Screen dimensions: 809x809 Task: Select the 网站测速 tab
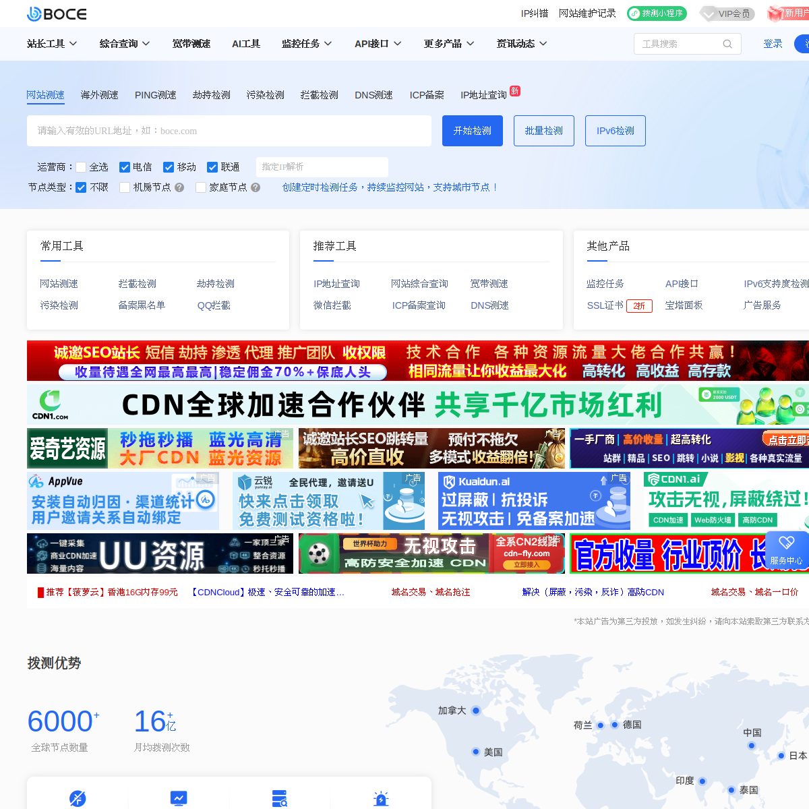click(x=46, y=95)
